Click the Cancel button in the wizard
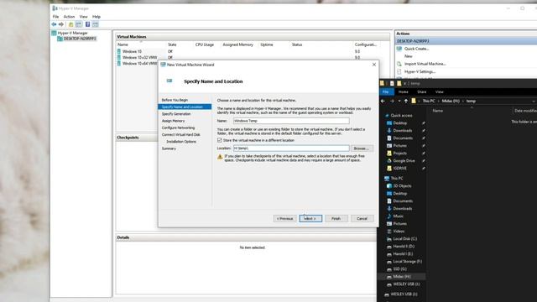The width and height of the screenshot is (537, 302). click(362, 218)
